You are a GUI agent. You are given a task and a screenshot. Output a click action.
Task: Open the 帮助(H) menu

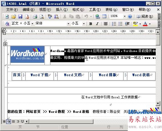145,10
